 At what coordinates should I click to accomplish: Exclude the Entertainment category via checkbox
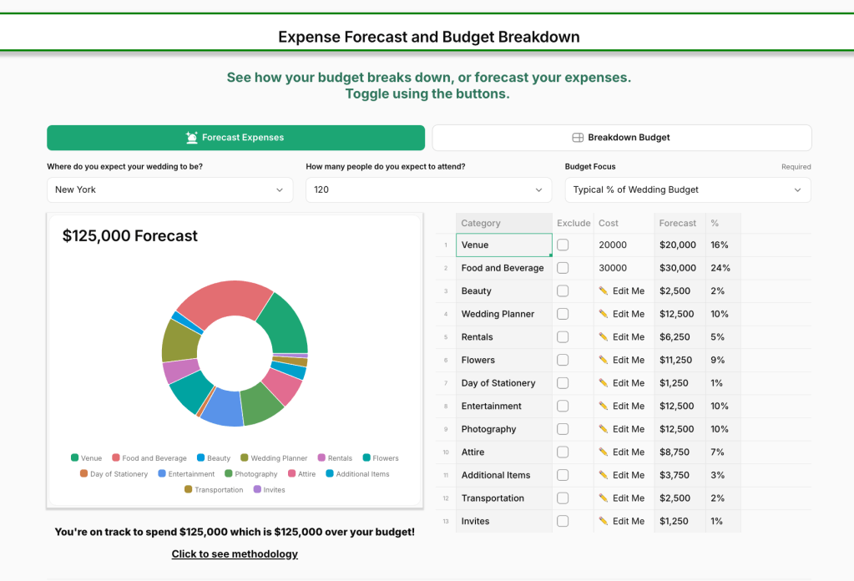(563, 407)
